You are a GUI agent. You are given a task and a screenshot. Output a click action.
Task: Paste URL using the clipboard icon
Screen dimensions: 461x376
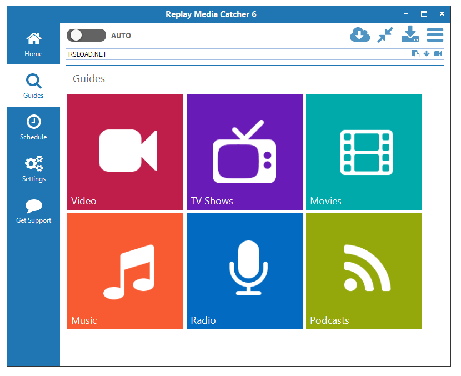click(415, 54)
